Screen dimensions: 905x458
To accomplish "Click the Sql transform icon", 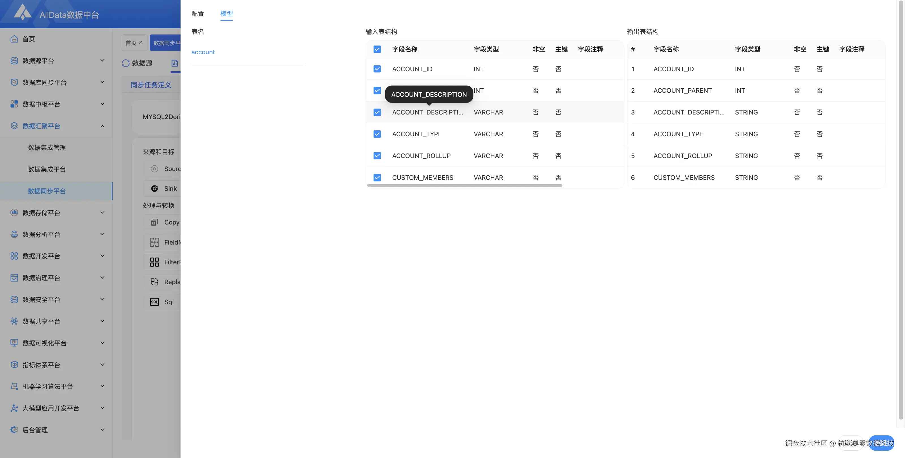I will point(154,302).
